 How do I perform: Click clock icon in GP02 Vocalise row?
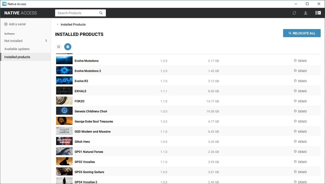click(295, 162)
